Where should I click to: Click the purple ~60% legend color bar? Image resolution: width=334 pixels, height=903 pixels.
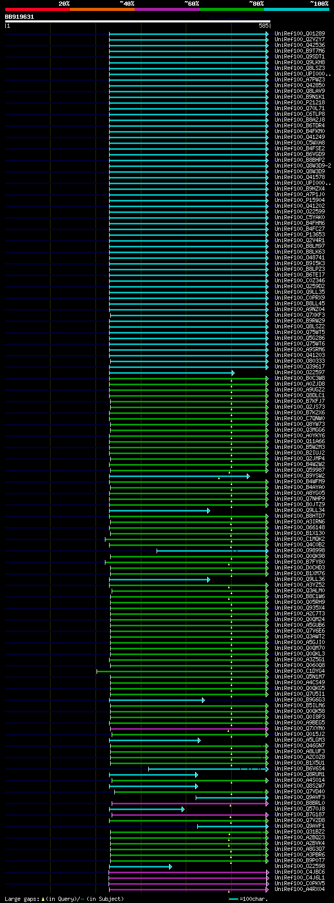click(167, 9)
